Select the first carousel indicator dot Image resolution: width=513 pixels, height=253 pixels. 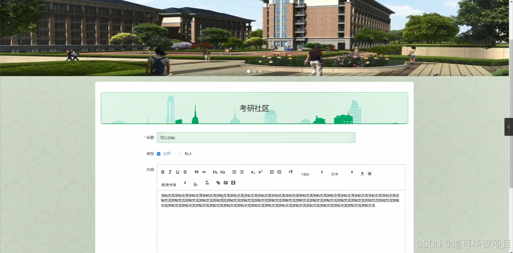click(249, 71)
